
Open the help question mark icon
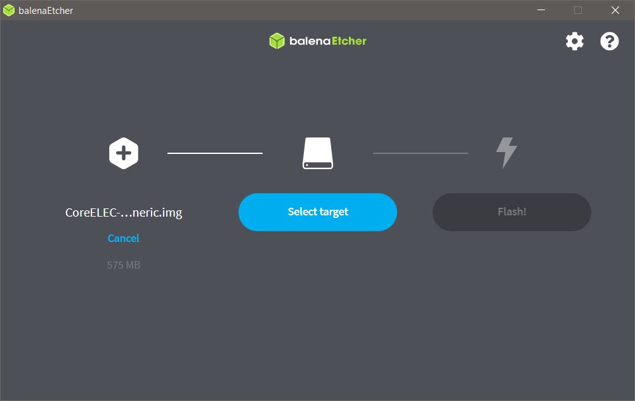point(609,41)
